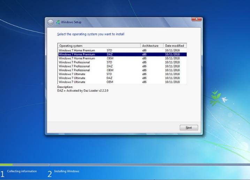Click 10/11/2018 date in Ultimate STD row
Screen dimensions: 250x180
click(172, 74)
